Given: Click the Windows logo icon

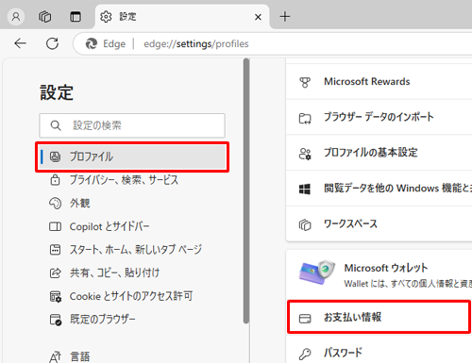Looking at the screenshot, I should click(304, 190).
